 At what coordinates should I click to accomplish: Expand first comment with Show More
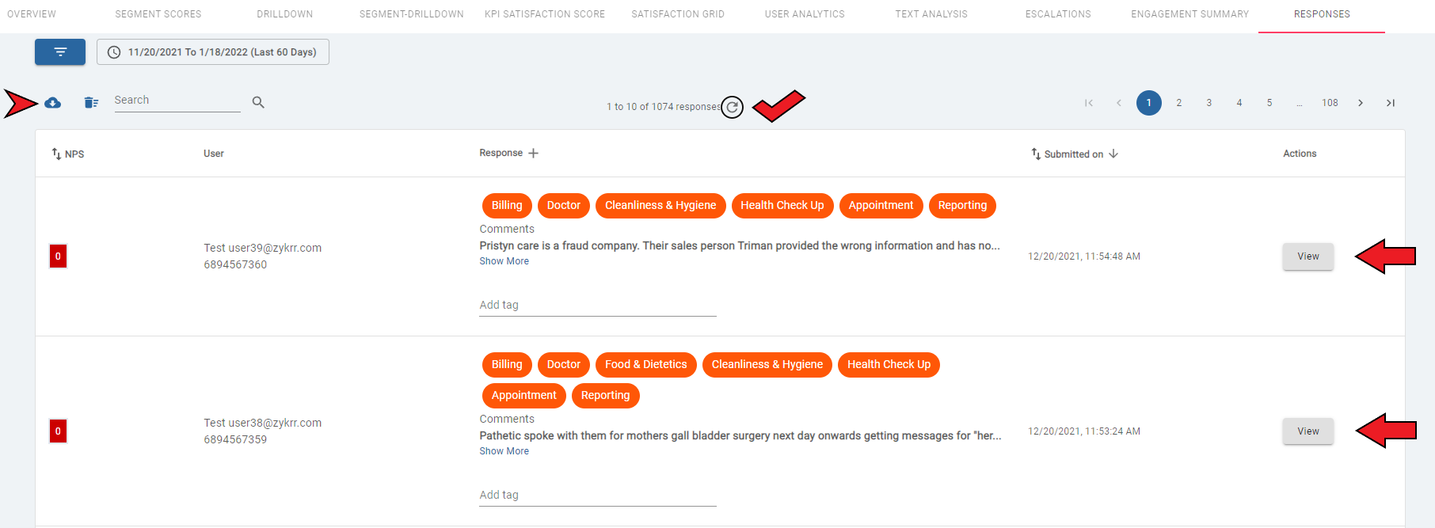tap(504, 261)
